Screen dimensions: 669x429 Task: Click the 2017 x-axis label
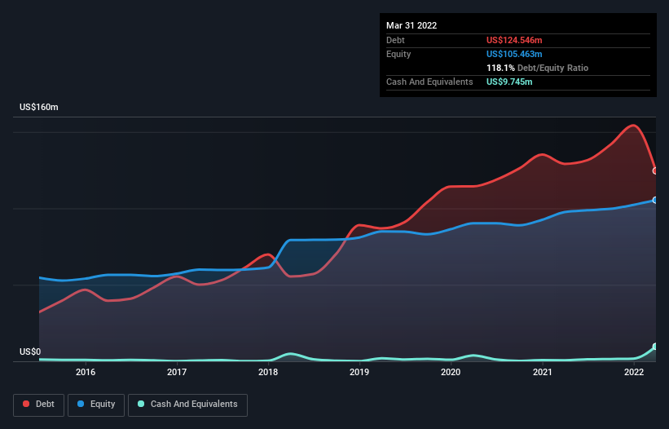(177, 372)
